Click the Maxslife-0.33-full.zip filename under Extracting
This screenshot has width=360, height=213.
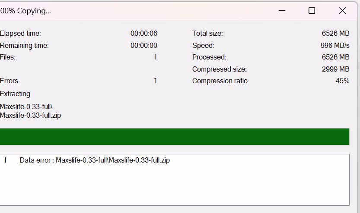[x=30, y=115]
